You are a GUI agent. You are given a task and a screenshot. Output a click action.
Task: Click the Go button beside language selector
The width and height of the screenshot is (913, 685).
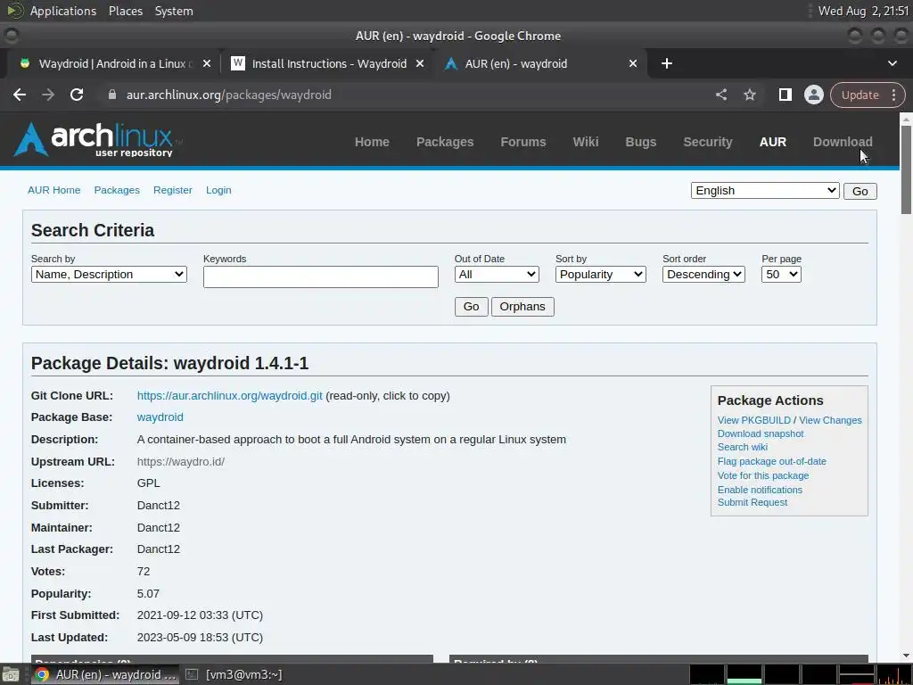(860, 191)
